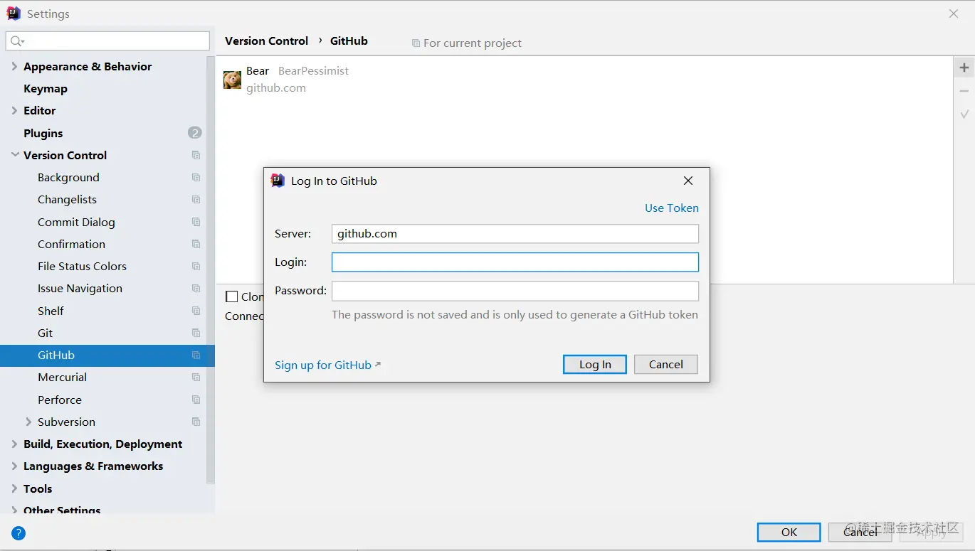Screen dimensions: 975x551
Task: Click the remove account minus icon
Action: [x=964, y=91]
